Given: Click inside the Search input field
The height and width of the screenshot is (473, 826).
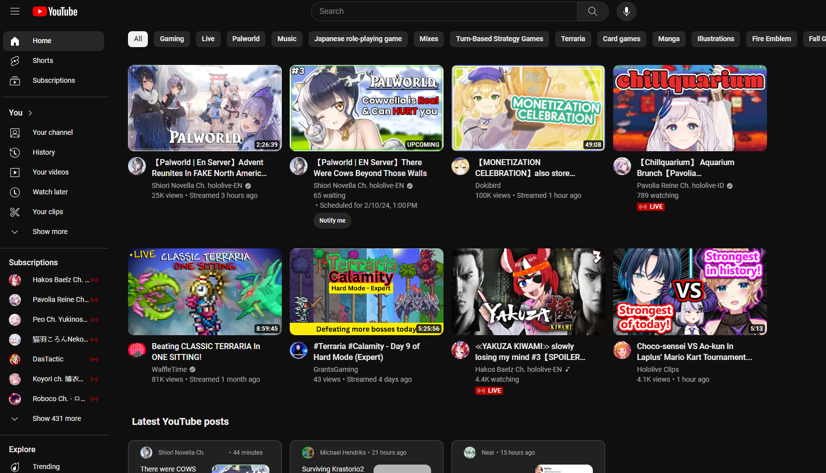Looking at the screenshot, I should 444,11.
